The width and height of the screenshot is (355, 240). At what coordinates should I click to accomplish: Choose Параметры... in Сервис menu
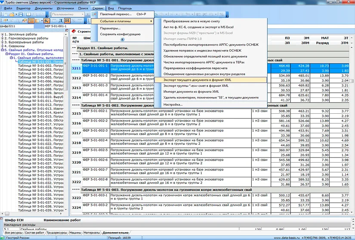(123, 28)
